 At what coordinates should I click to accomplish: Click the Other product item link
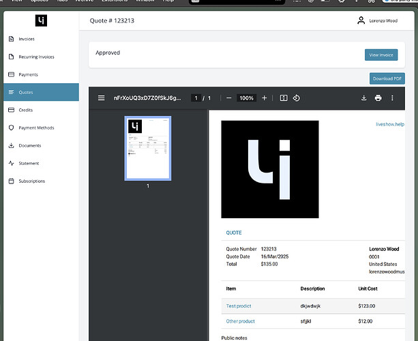coord(241,321)
